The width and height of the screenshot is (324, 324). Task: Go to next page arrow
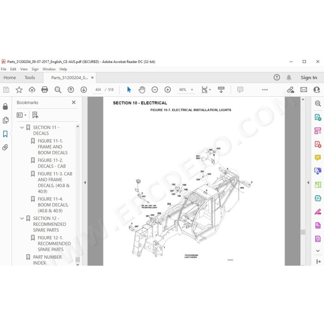coord(83,90)
